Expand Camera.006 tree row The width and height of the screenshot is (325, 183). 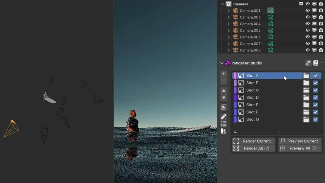(x=229, y=37)
